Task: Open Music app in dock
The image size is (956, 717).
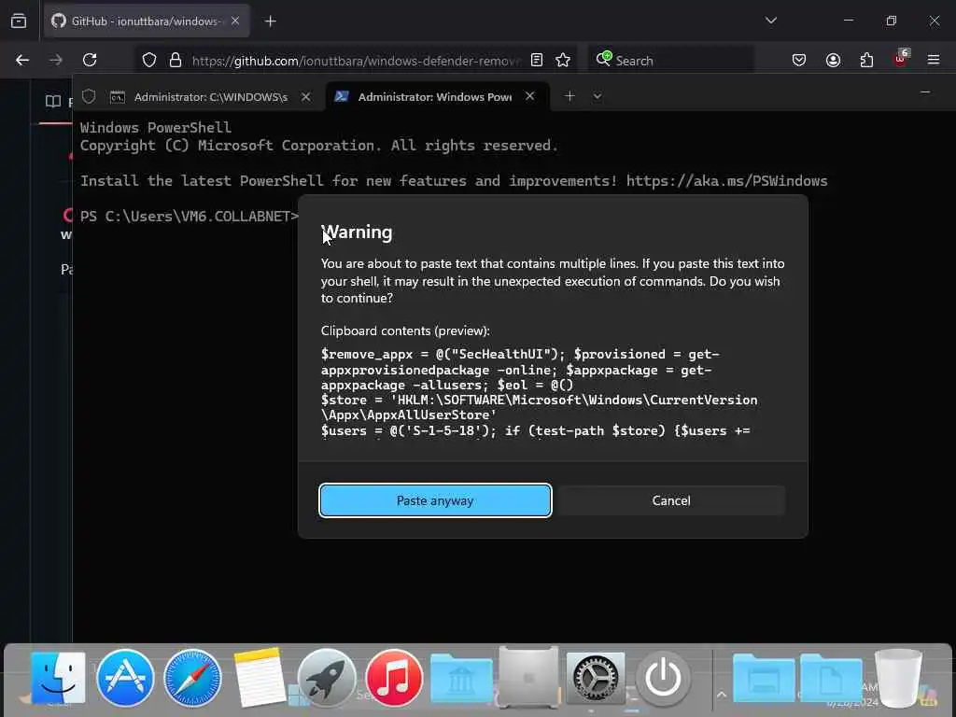Action: 394,678
